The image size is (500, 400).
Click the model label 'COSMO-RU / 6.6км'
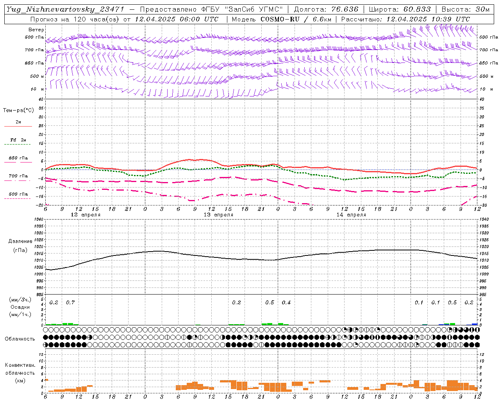pos(296,19)
